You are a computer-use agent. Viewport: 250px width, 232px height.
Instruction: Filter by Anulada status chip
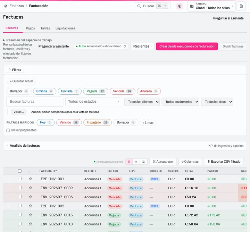149,91
